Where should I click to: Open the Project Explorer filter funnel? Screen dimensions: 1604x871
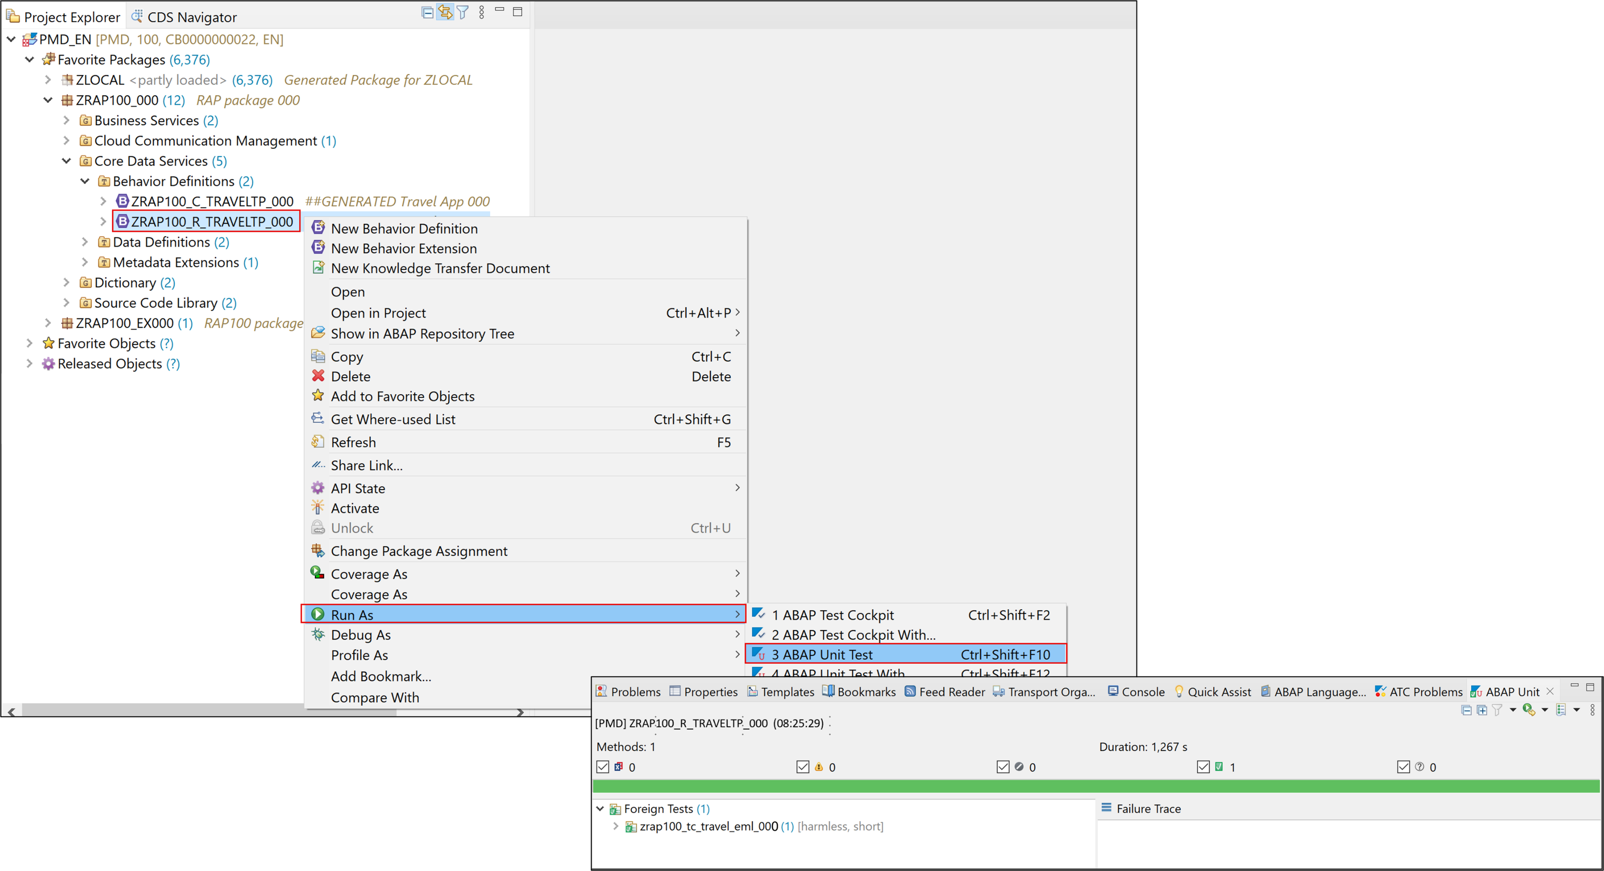tap(463, 12)
